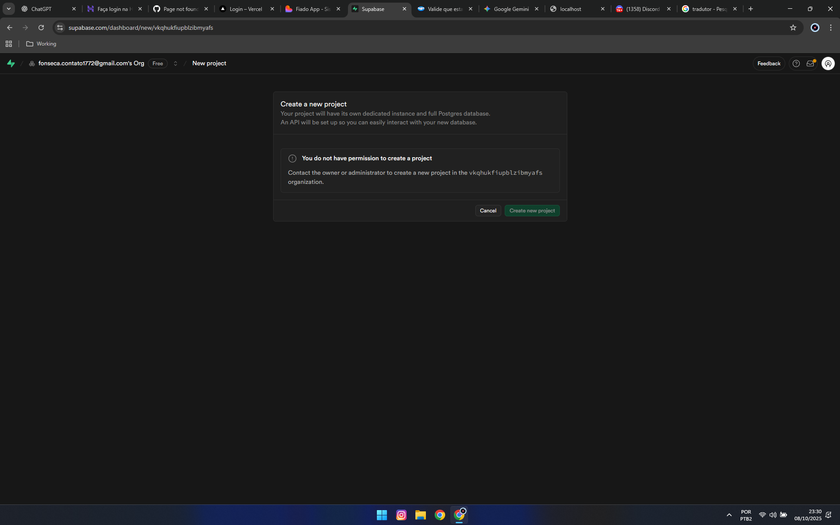Show hidden system tray icons

click(729, 515)
